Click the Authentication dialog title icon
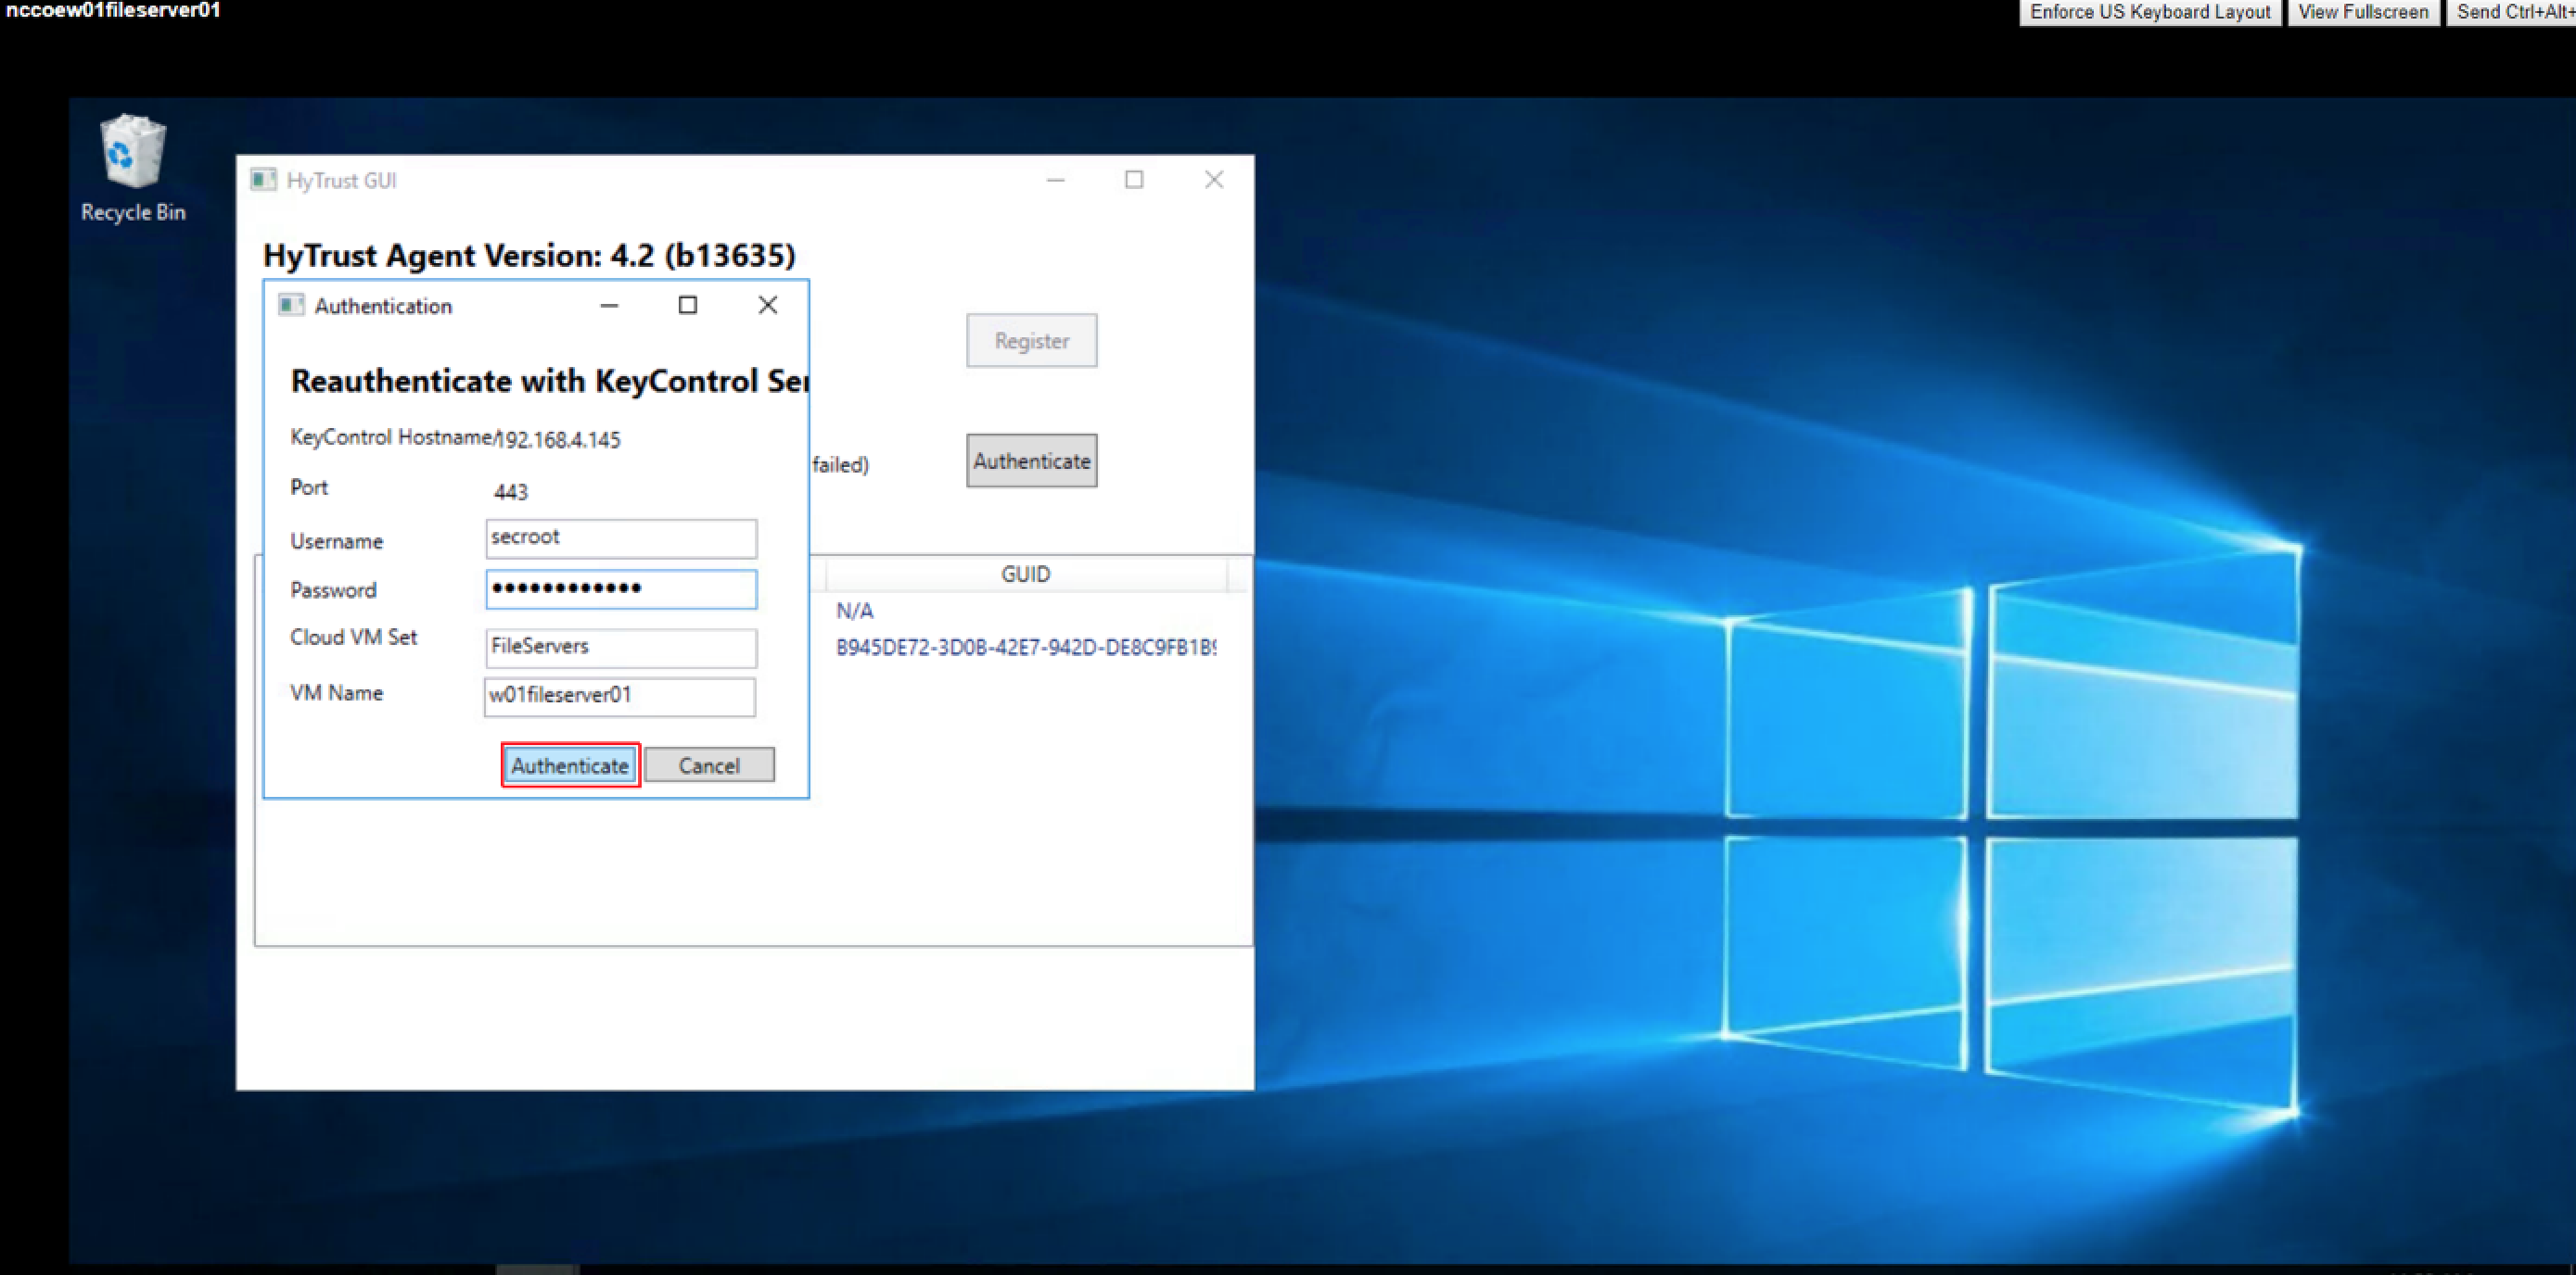 tap(291, 305)
